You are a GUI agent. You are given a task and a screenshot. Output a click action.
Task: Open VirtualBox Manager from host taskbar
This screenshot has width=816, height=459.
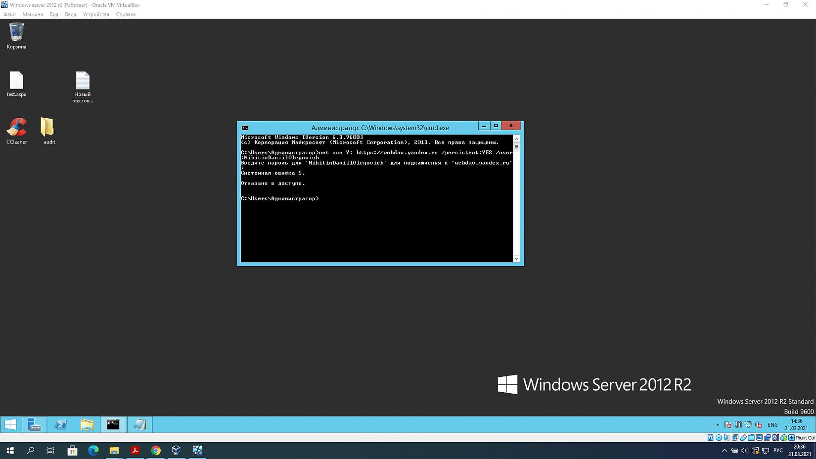pyautogui.click(x=177, y=450)
